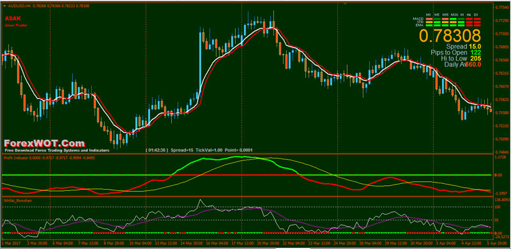This screenshot has height=249, width=511.
Task: Click the 0.76070 price axis label
Action: coord(501,87)
